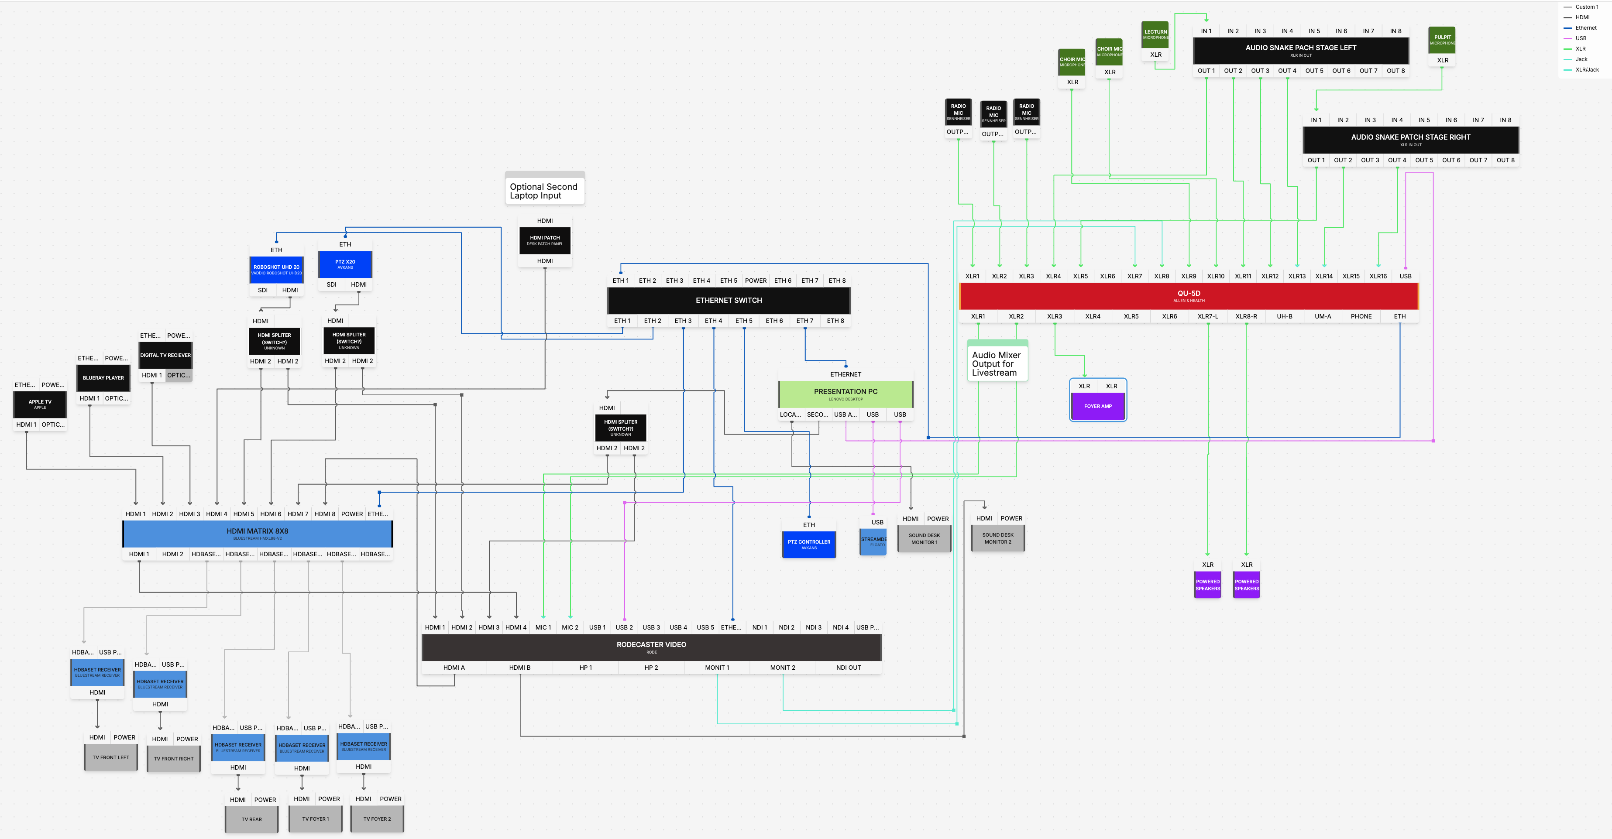Click the POWER port on HDMI Matrix 8x8
Screen dimensions: 1612x839
[x=352, y=514]
